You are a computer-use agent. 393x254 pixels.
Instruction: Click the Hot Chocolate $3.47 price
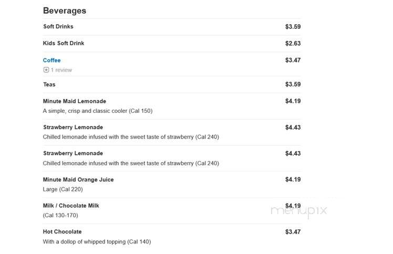pyautogui.click(x=293, y=232)
